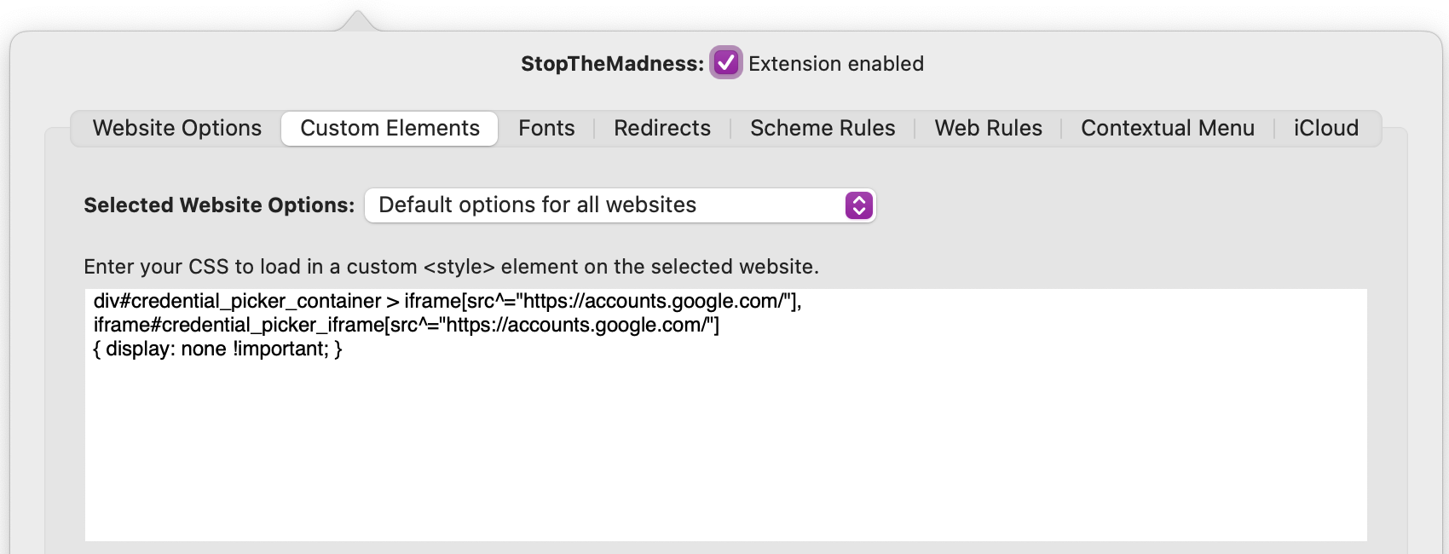Select the Custom Elements tab
Screen dimensions: 1449x554
[389, 128]
